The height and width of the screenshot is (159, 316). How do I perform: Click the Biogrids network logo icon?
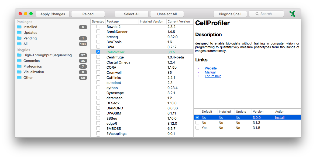[292, 14]
